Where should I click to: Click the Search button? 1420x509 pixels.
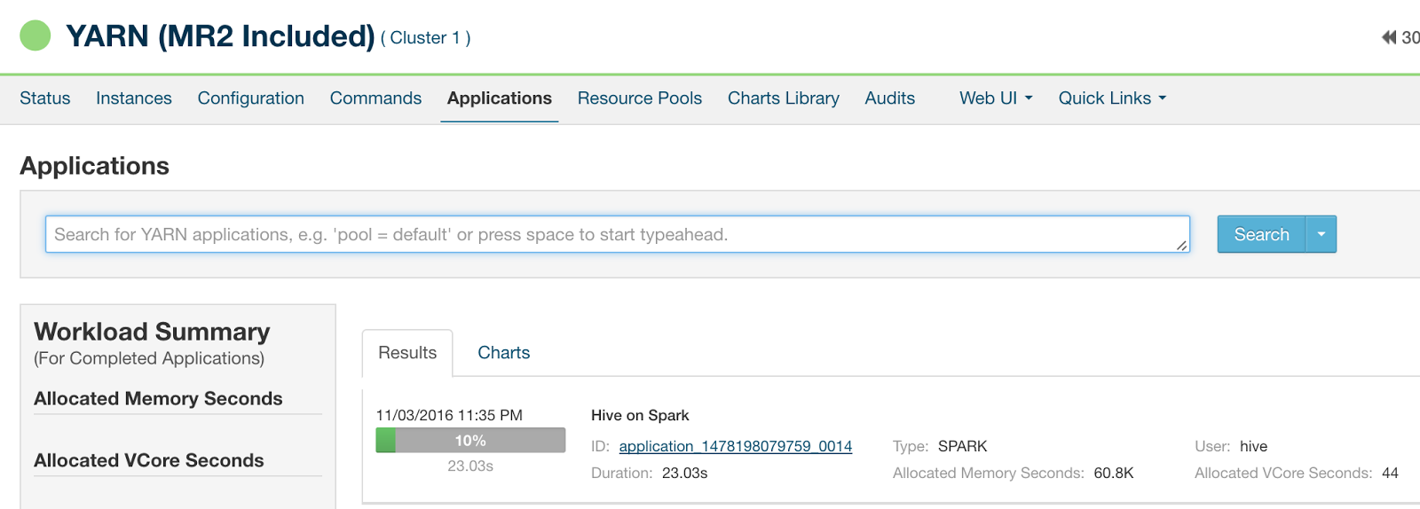[1261, 235]
